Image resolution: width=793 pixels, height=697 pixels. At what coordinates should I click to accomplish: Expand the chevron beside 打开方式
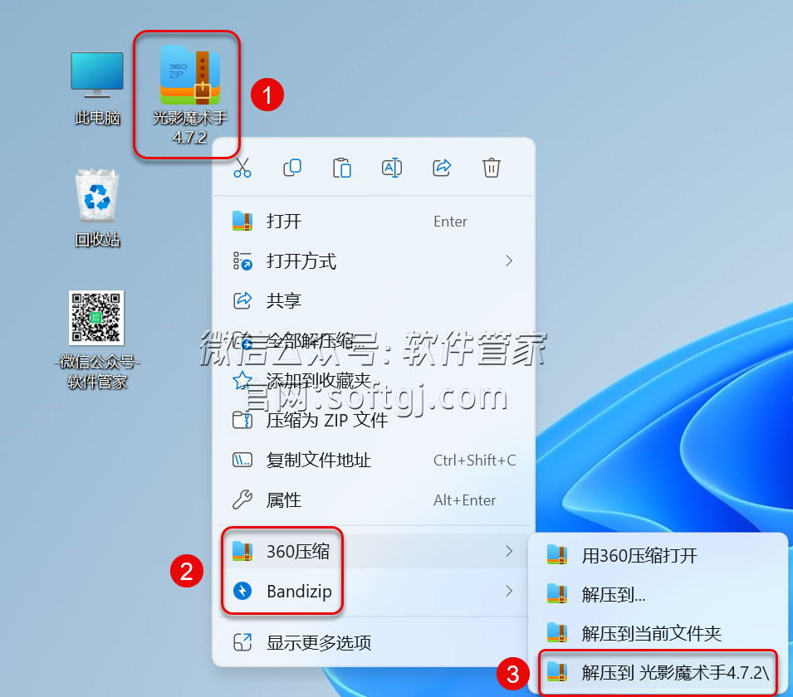509,261
